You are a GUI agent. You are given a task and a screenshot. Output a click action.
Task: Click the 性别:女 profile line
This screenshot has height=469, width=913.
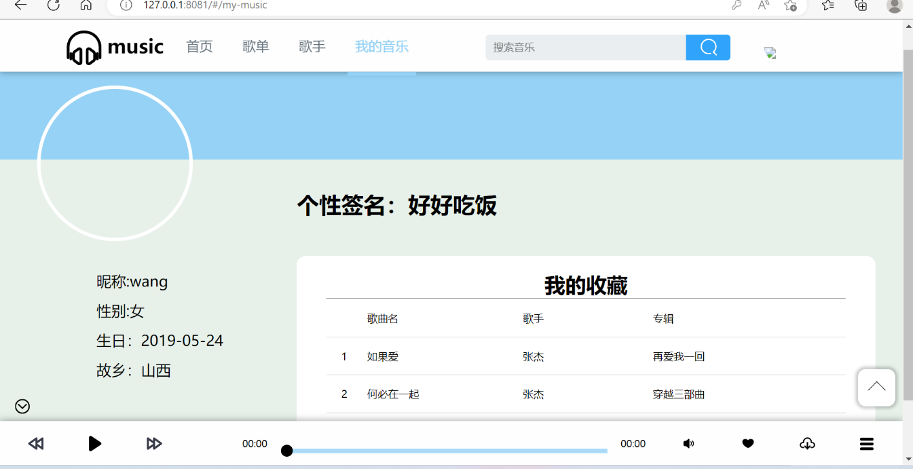pyautogui.click(x=121, y=312)
